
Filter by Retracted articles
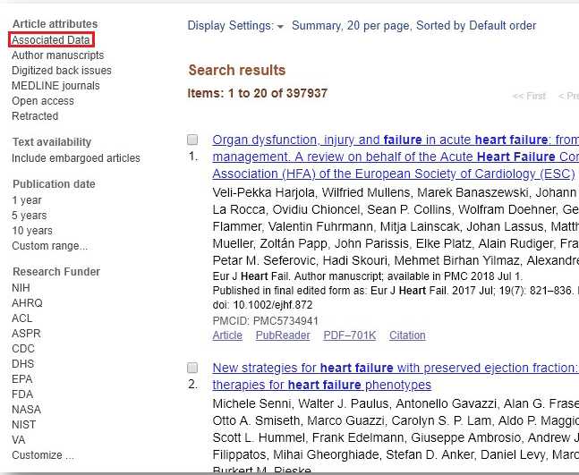[35, 116]
